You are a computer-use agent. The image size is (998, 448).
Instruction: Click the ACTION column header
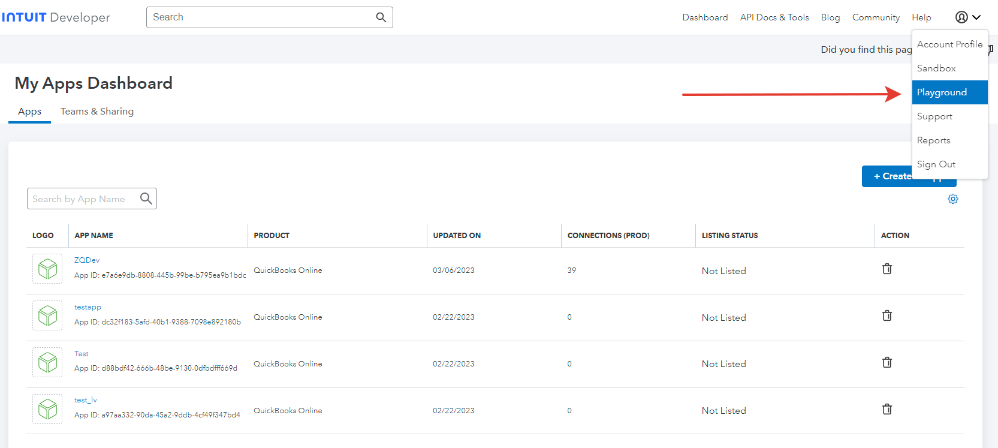[895, 236]
